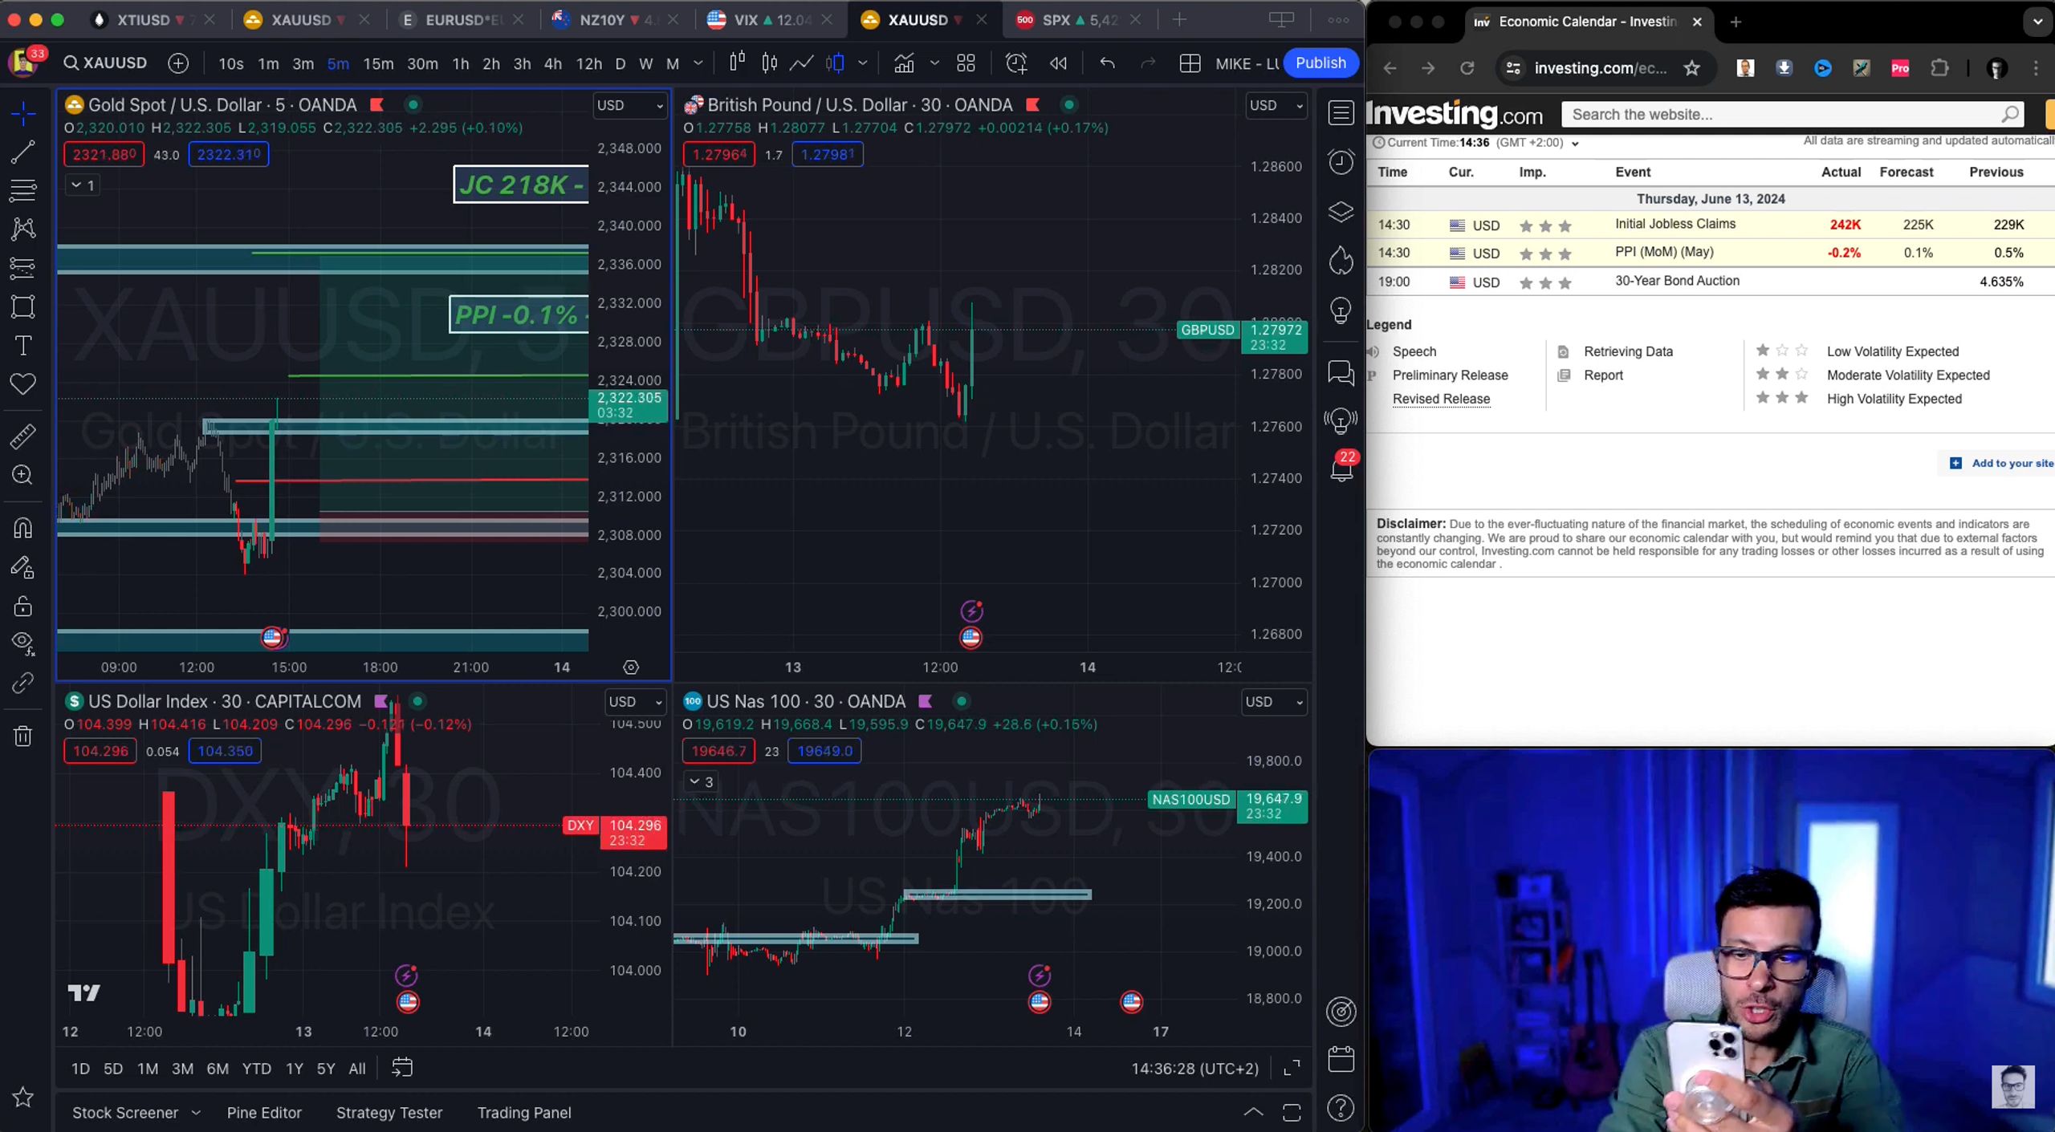Open Investing.com time zone dropdown
This screenshot has width=2055, height=1132.
click(x=1575, y=144)
